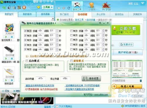Open the 工具库 dropdown button
The width and height of the screenshot is (147, 108).
click(x=48, y=7)
